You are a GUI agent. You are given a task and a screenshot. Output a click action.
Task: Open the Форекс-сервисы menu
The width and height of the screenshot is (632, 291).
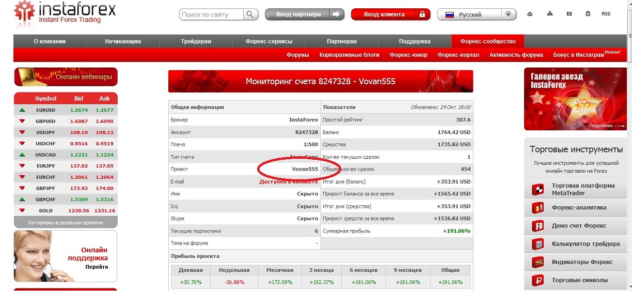268,41
